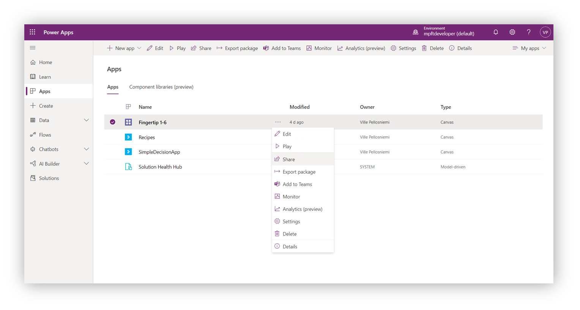Select Share in the context menu
This screenshot has width=580, height=310.
[x=303, y=159]
